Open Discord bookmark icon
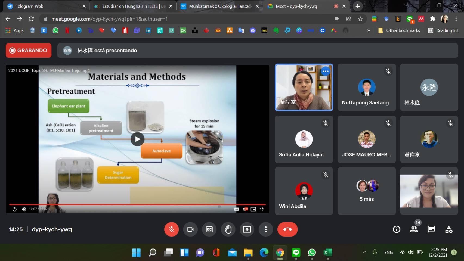Image resolution: width=464 pixels, height=261 pixels. [253, 30]
